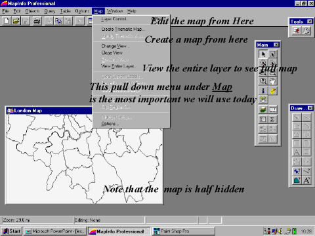Click the New Table toolbar icon
Viewport: 315px width, 236px height.
coord(6,21)
